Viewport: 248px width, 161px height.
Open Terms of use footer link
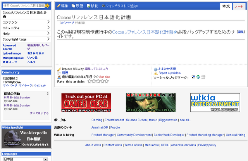133,145
